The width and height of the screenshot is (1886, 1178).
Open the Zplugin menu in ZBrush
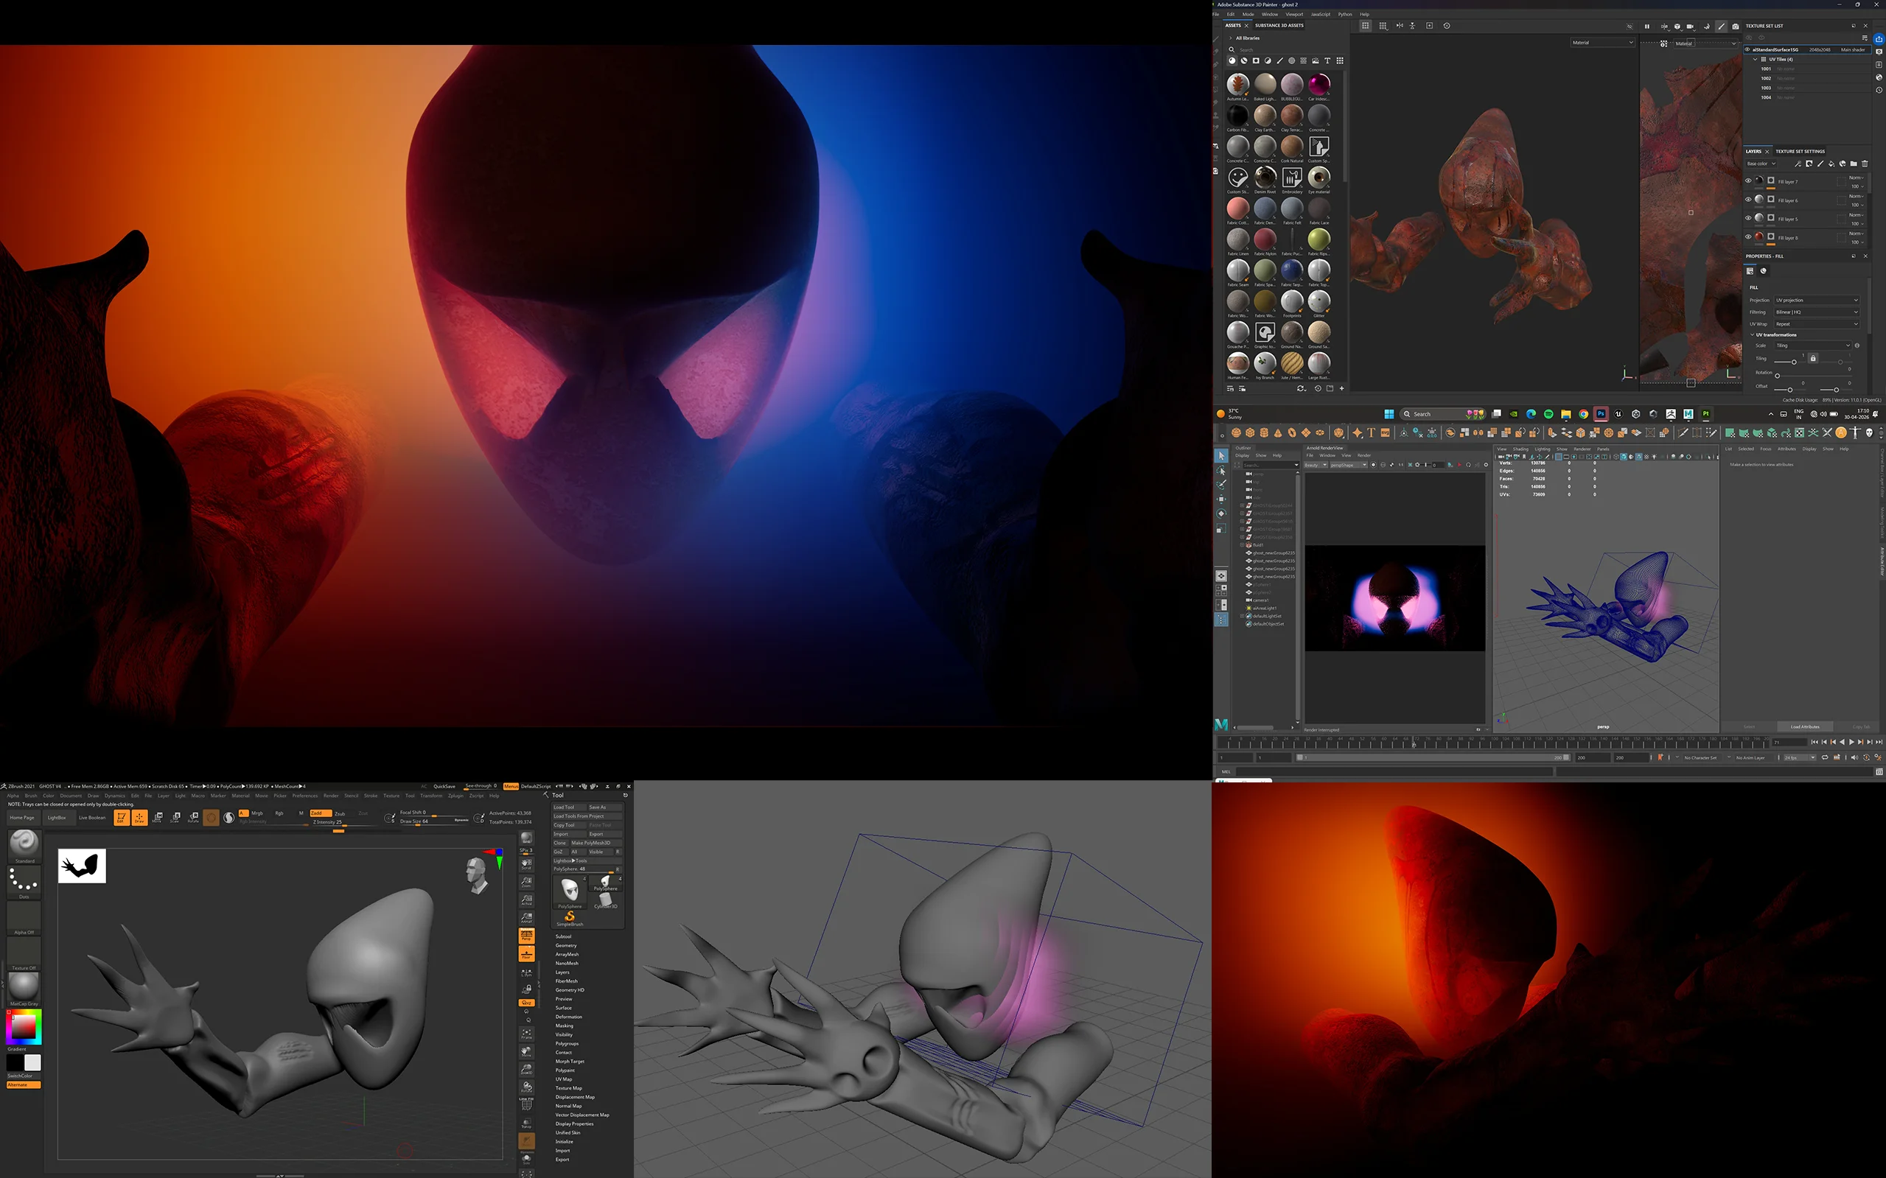tap(456, 796)
